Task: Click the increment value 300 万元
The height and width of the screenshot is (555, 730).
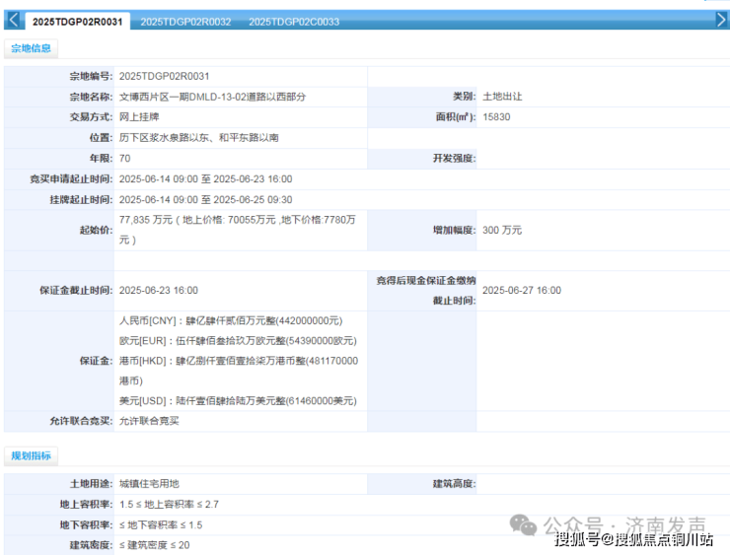Action: coord(502,231)
